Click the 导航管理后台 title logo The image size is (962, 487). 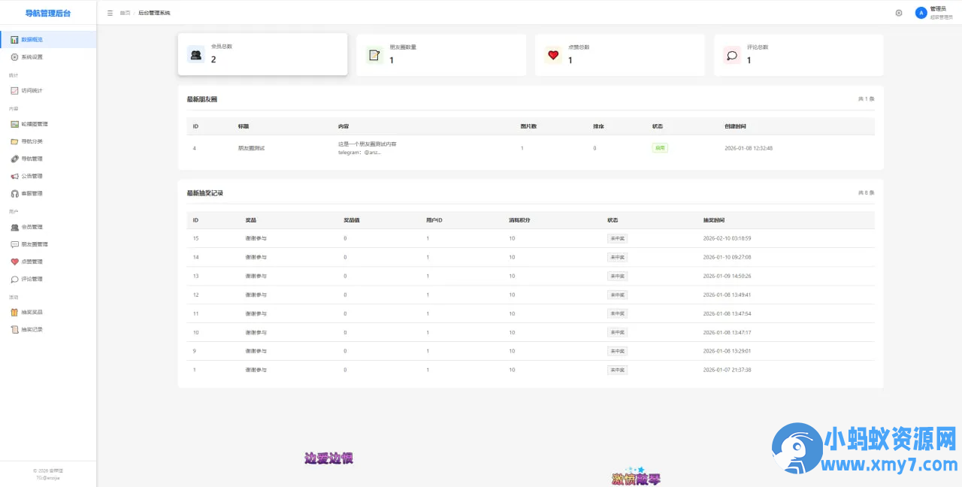coord(48,13)
